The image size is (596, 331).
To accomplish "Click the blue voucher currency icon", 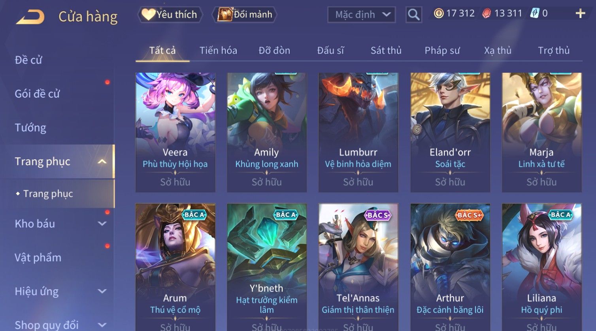I will pos(534,13).
